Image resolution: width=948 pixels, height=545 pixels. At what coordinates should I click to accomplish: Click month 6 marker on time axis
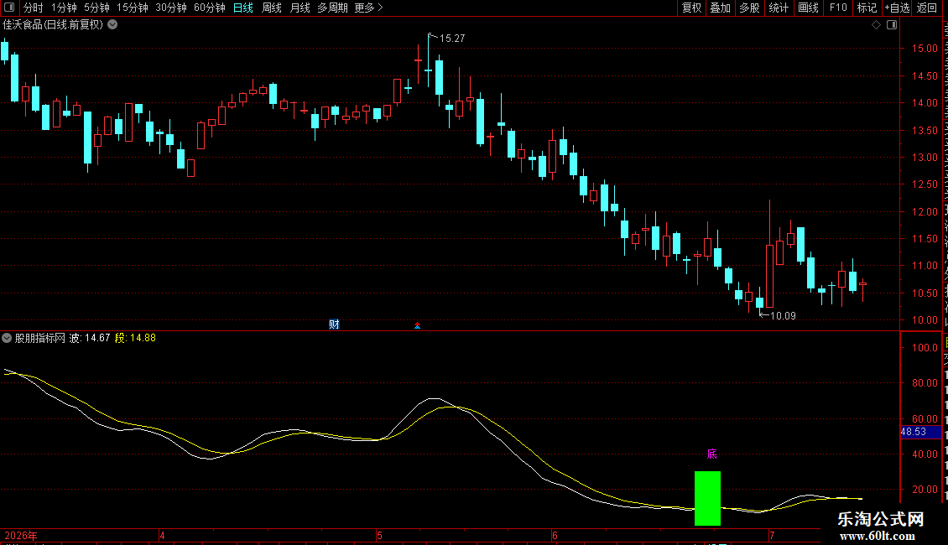click(x=555, y=535)
